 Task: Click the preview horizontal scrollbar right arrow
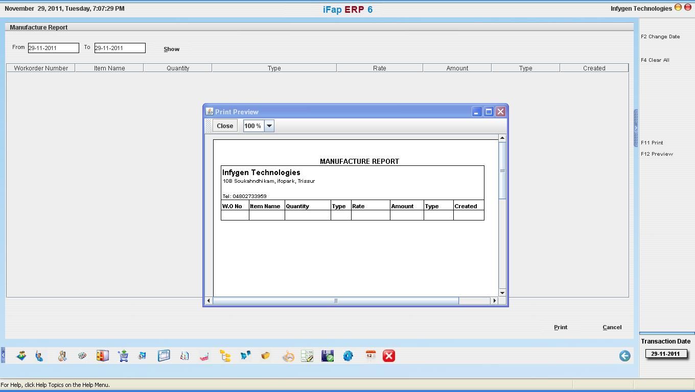pos(494,301)
